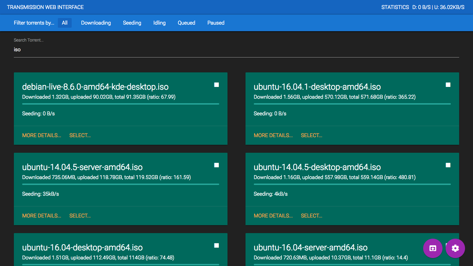Click the 'D: 0 B/S | U: 36.02KB/S' speed readout

coord(438,7)
